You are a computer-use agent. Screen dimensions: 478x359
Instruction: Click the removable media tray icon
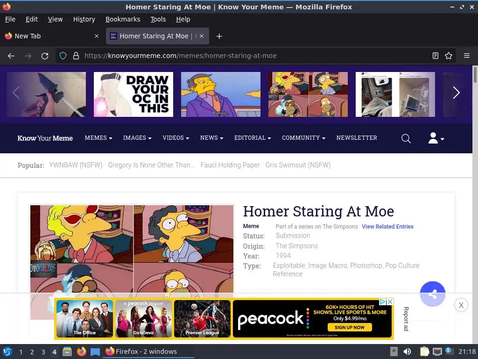click(x=394, y=352)
